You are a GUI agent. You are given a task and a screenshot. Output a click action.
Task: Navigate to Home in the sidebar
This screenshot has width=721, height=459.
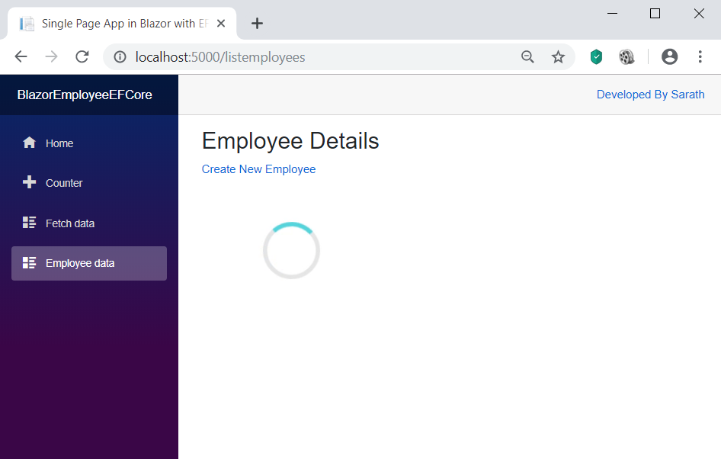click(89, 143)
